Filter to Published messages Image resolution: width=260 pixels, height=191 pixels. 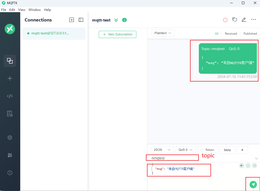click(x=250, y=34)
